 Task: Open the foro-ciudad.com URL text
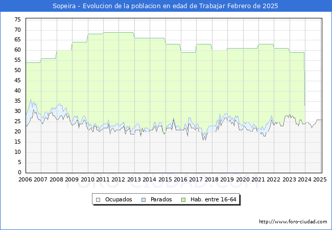[x=293, y=222]
